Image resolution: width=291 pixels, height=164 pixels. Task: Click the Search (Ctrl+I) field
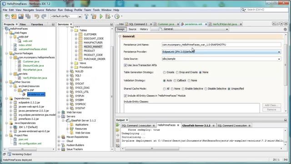click(267, 10)
